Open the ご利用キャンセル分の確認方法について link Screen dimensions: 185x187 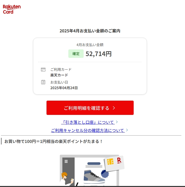(88, 130)
